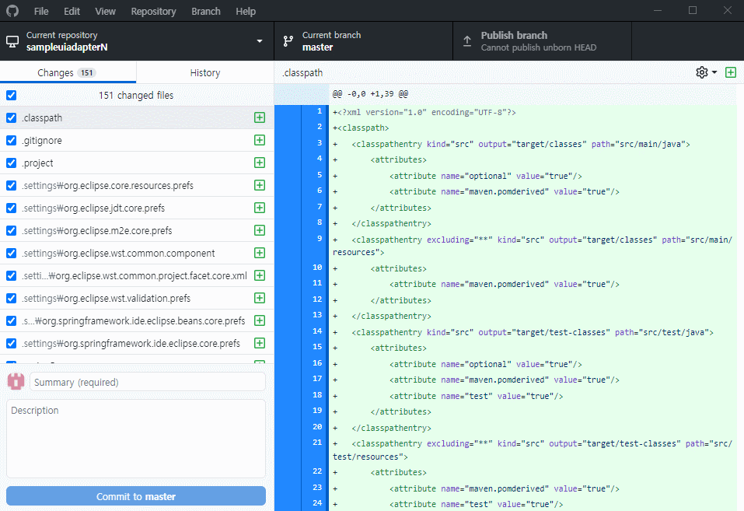Click the plus icon next to .gitignore
744x511 pixels.
259,140
